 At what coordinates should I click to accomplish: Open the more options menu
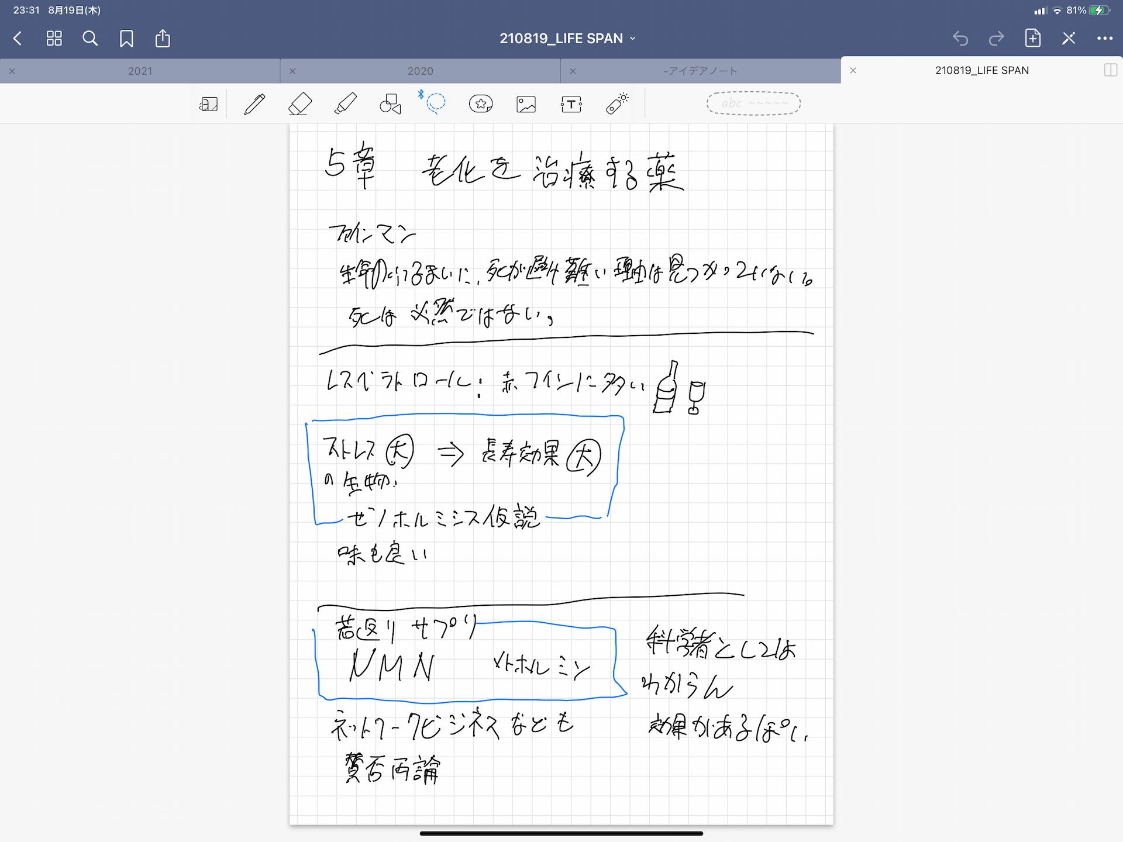(1105, 39)
